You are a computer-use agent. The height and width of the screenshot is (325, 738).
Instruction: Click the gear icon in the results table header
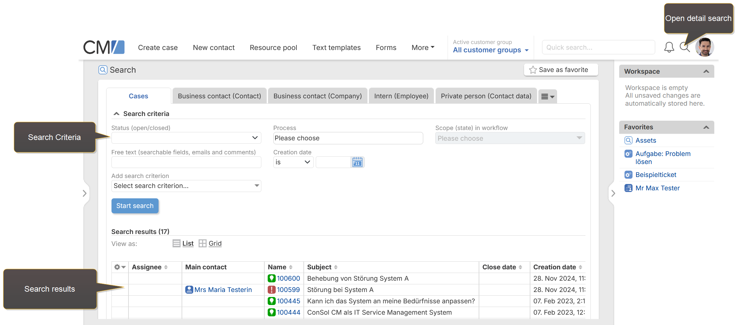click(x=118, y=267)
